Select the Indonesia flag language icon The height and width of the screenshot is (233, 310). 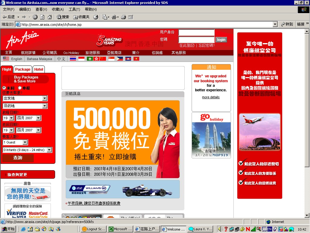[81, 59]
